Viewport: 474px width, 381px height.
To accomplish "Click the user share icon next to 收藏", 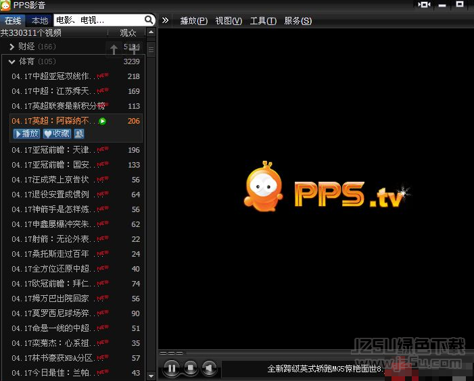I will click(x=79, y=134).
